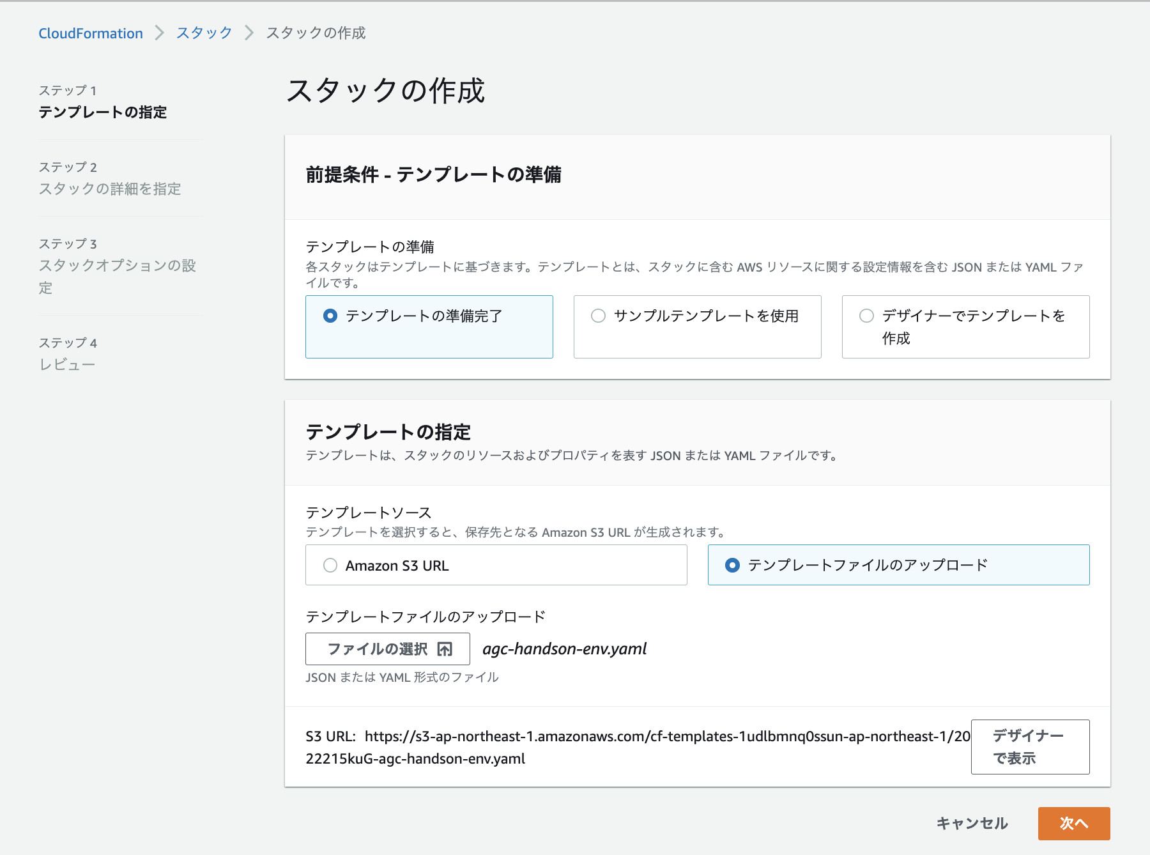Click the breadcrumb chevron after CloudFormation
This screenshot has width=1150, height=855.
[159, 33]
